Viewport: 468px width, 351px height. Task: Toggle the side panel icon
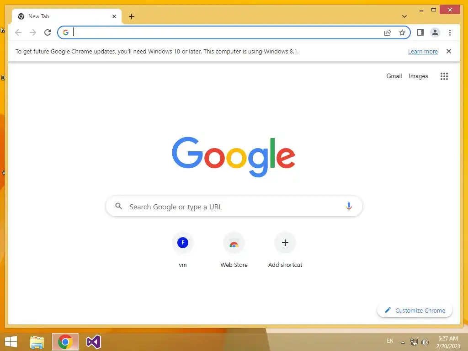[420, 32]
